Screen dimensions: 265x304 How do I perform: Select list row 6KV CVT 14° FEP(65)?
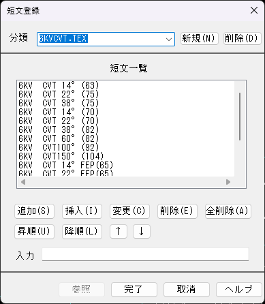[126, 165]
